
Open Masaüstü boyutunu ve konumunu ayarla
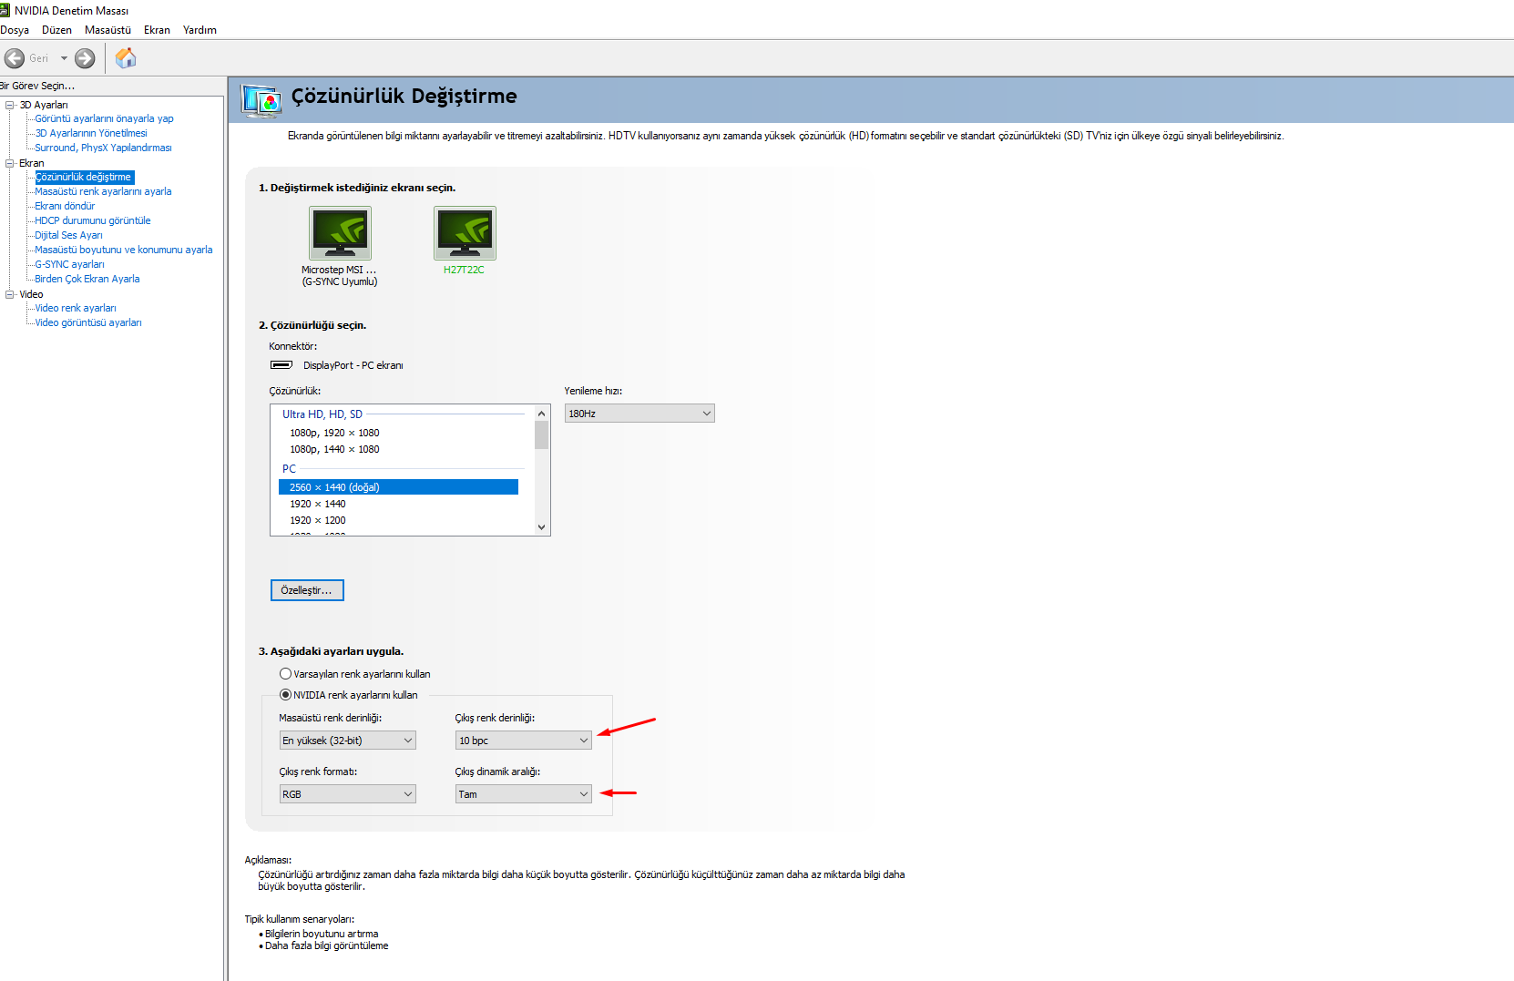tap(124, 250)
